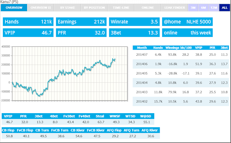Image resolution: width=231 pixels, height=143 pixels.
Task: Open the LEAK FINDER tab
Action: pos(174,8)
